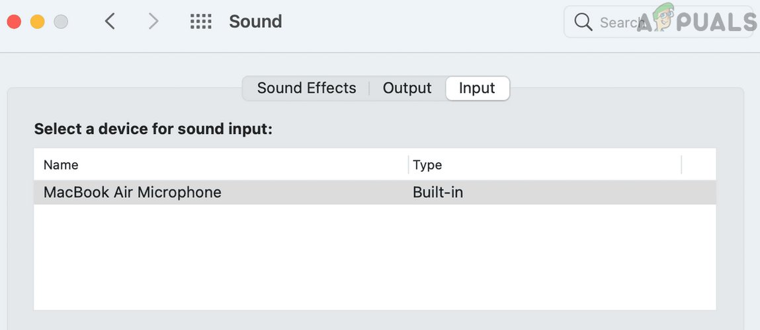Click the Built-in type cell

pyautogui.click(x=438, y=193)
